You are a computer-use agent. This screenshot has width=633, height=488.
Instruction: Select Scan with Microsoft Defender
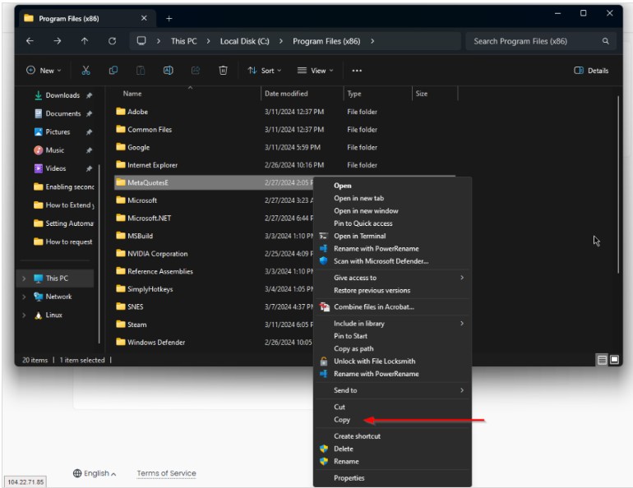(392, 261)
